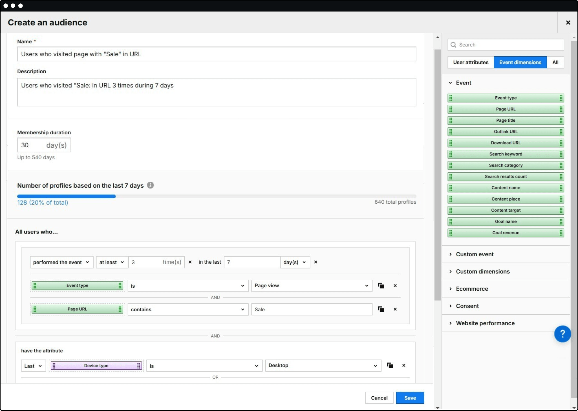Image resolution: width=578 pixels, height=411 pixels.
Task: Click the info icon beside profiles count
Action: (150, 185)
